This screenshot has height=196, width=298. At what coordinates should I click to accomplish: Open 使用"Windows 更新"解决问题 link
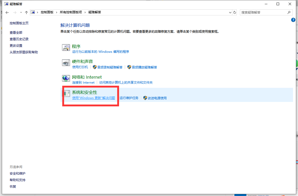click(93, 98)
